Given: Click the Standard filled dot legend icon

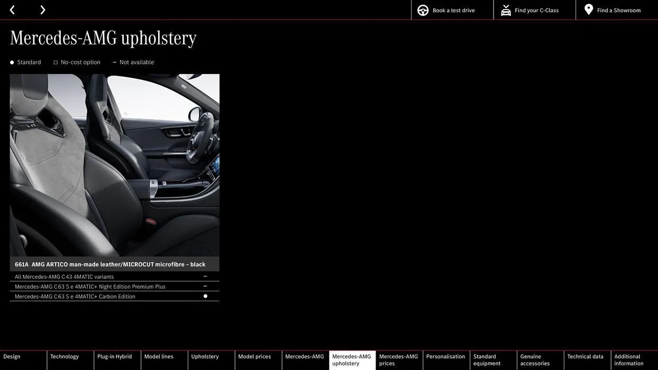Looking at the screenshot, I should pos(12,62).
